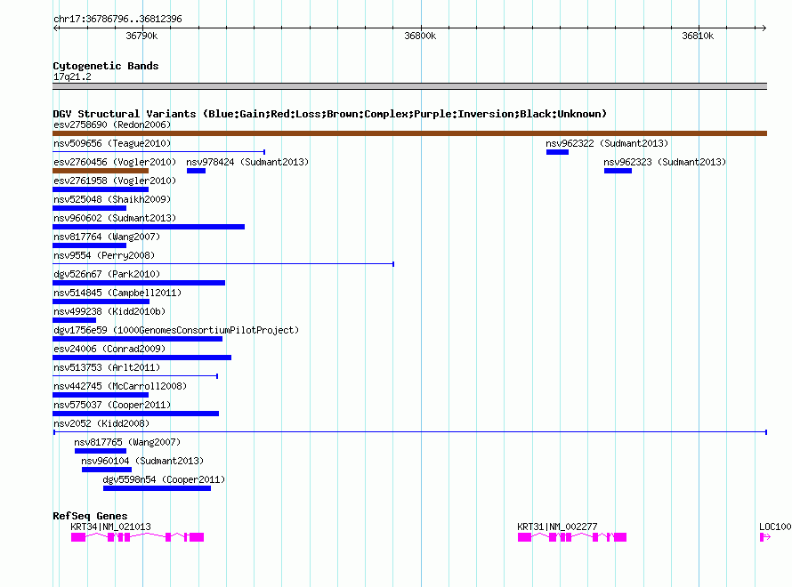This screenshot has height=587, width=792.
Task: Click the 36810k ruler tick label
Action: pyautogui.click(x=698, y=36)
